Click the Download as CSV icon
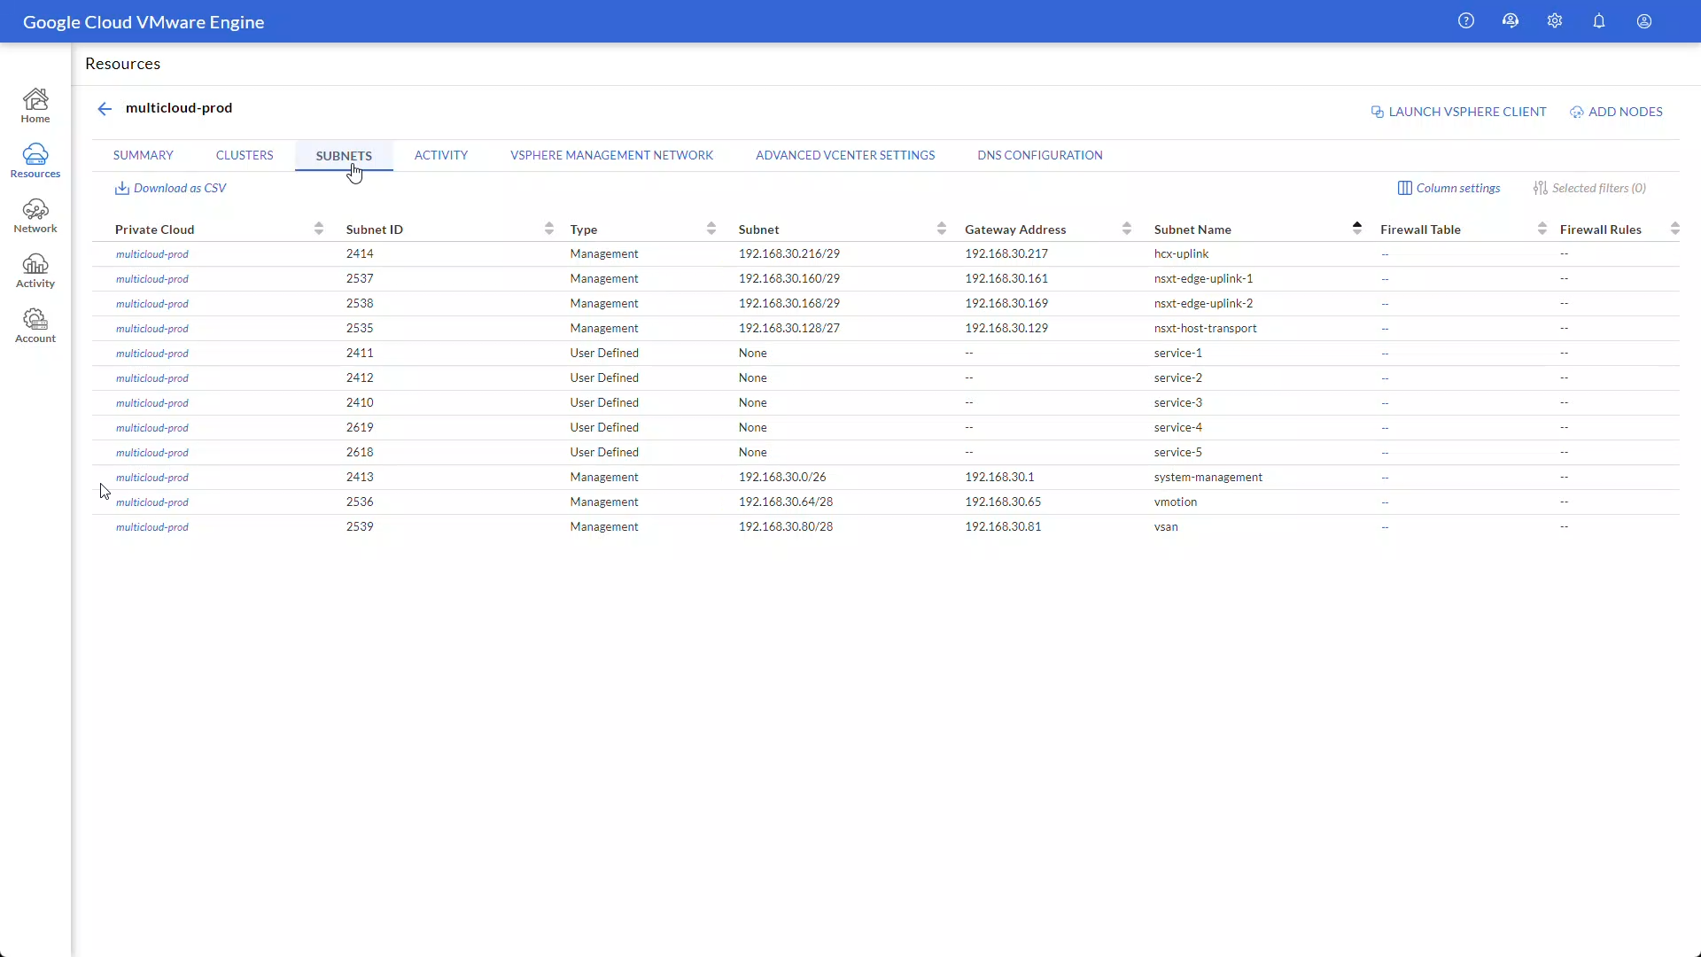The image size is (1701, 957). pos(122,188)
